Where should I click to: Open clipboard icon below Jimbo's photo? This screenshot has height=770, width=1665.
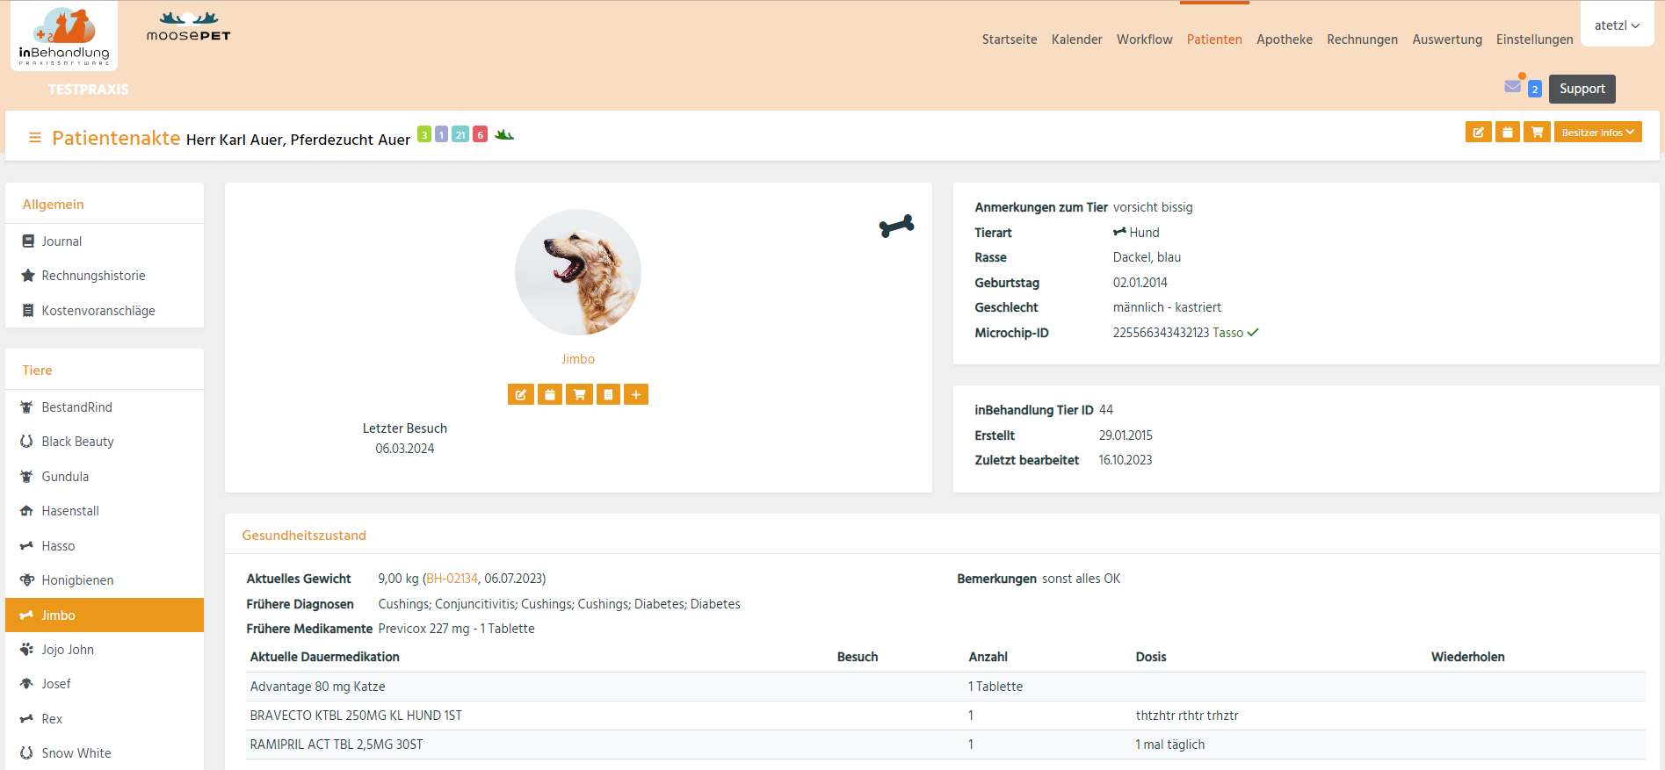608,394
